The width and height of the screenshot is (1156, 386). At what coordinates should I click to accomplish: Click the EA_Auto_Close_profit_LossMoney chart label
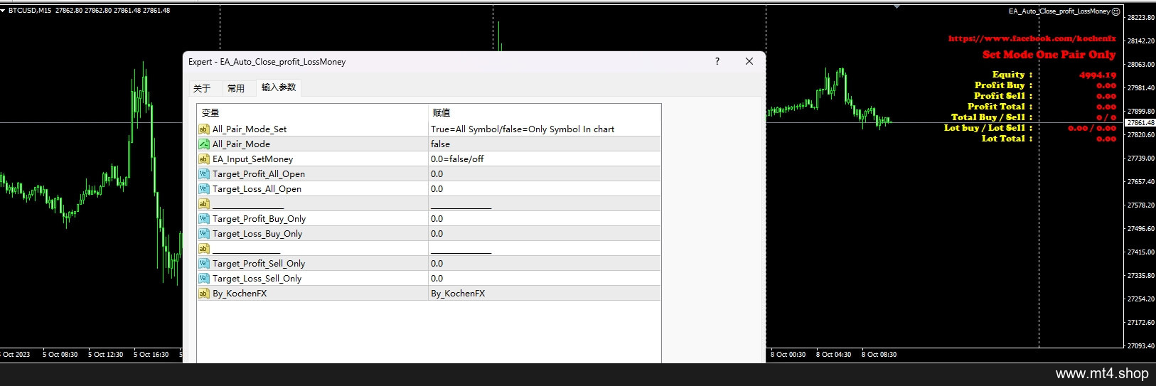[x=1059, y=11]
